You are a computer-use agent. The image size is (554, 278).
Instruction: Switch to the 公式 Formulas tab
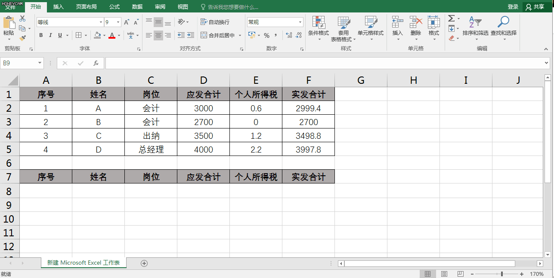pyautogui.click(x=115, y=7)
